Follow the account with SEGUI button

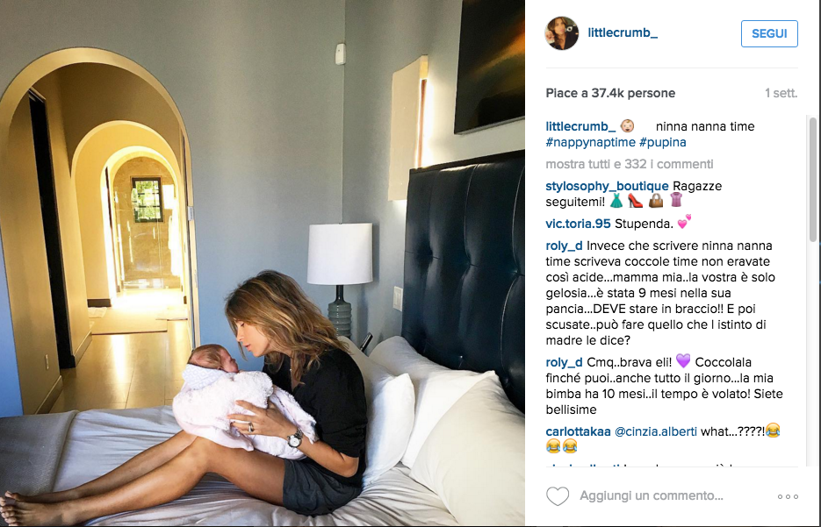point(769,33)
